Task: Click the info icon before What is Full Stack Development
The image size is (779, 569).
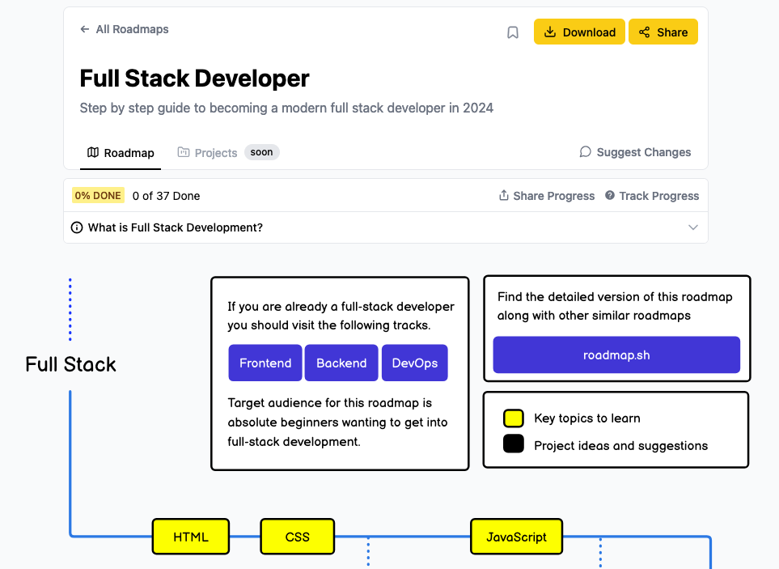Action: (77, 227)
